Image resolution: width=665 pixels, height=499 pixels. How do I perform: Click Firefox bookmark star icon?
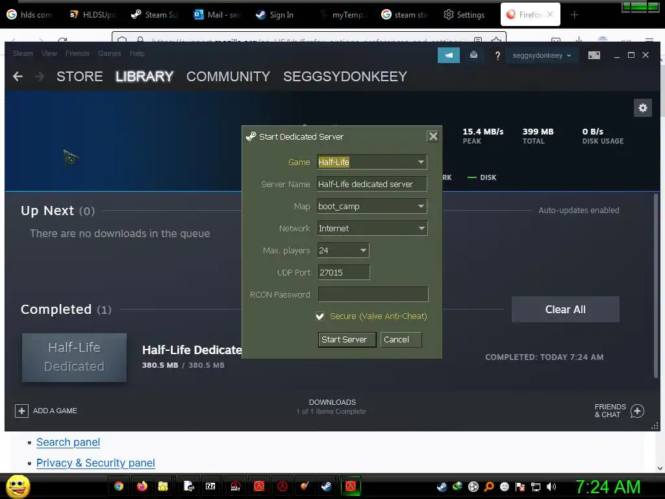pos(496,40)
